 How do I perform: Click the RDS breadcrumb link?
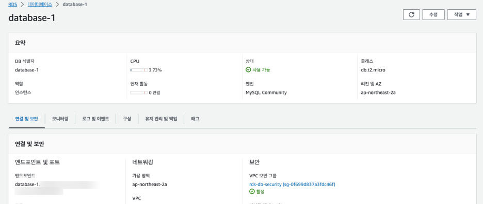point(12,5)
